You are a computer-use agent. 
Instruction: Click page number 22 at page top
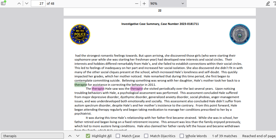tap(160, 10)
